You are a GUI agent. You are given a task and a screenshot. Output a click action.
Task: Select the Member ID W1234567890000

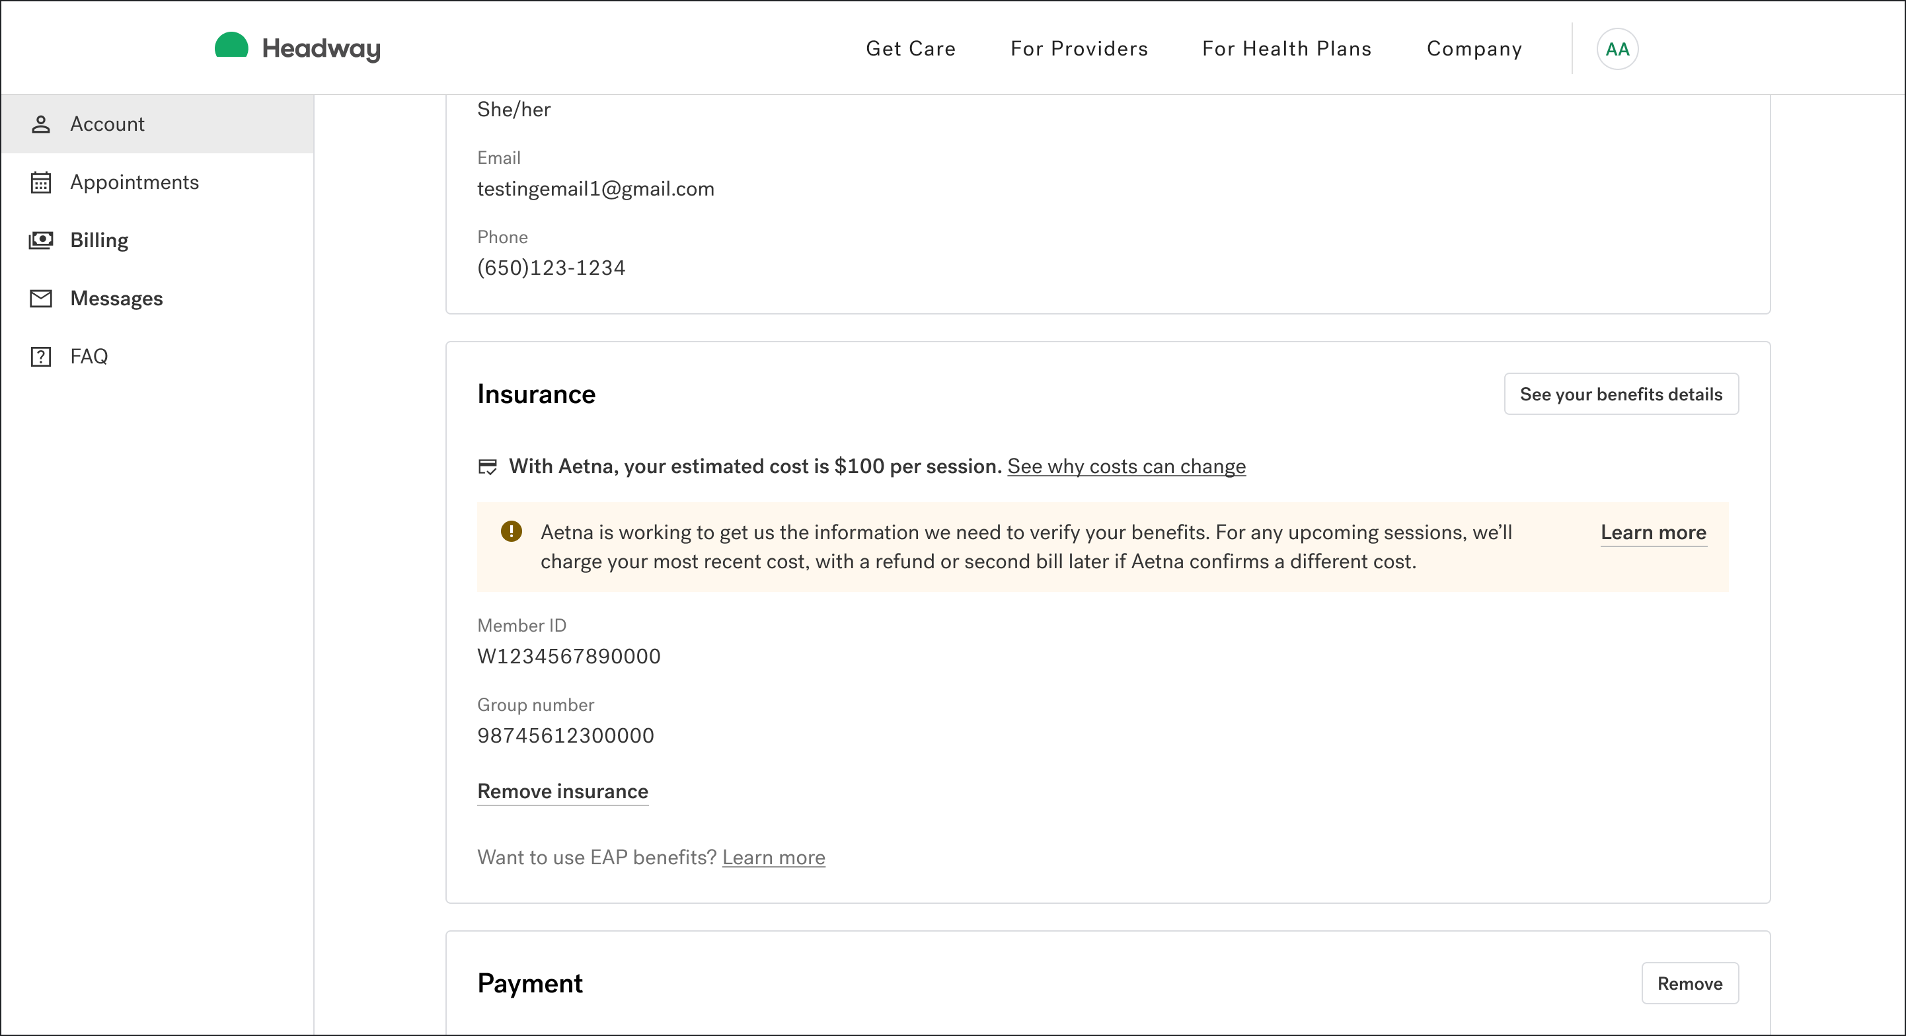[x=568, y=656]
